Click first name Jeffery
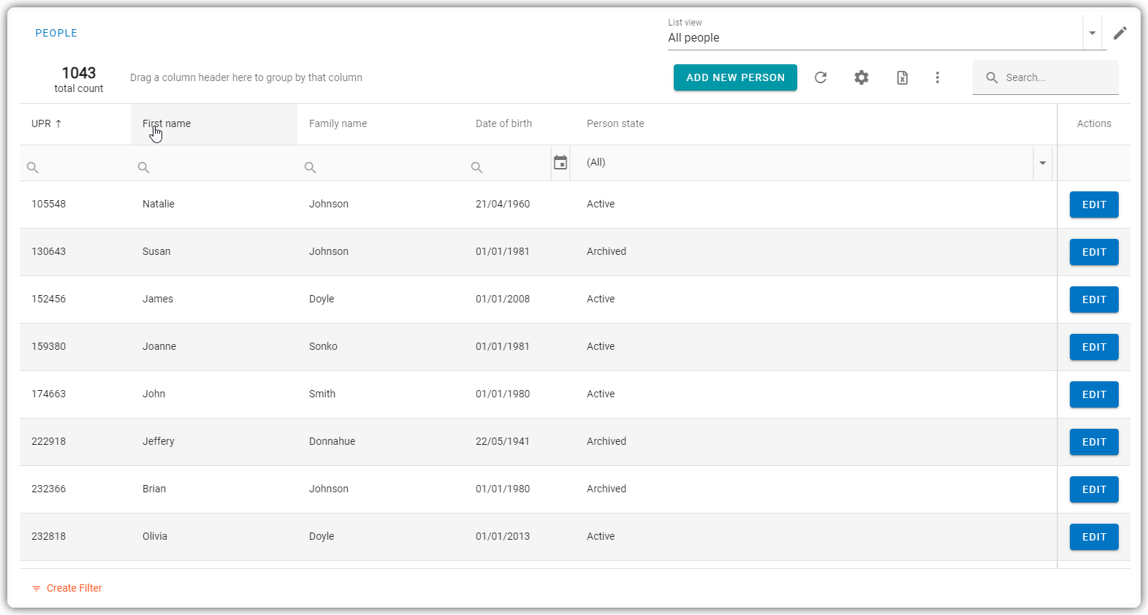This screenshot has width=1148, height=615. (x=159, y=441)
